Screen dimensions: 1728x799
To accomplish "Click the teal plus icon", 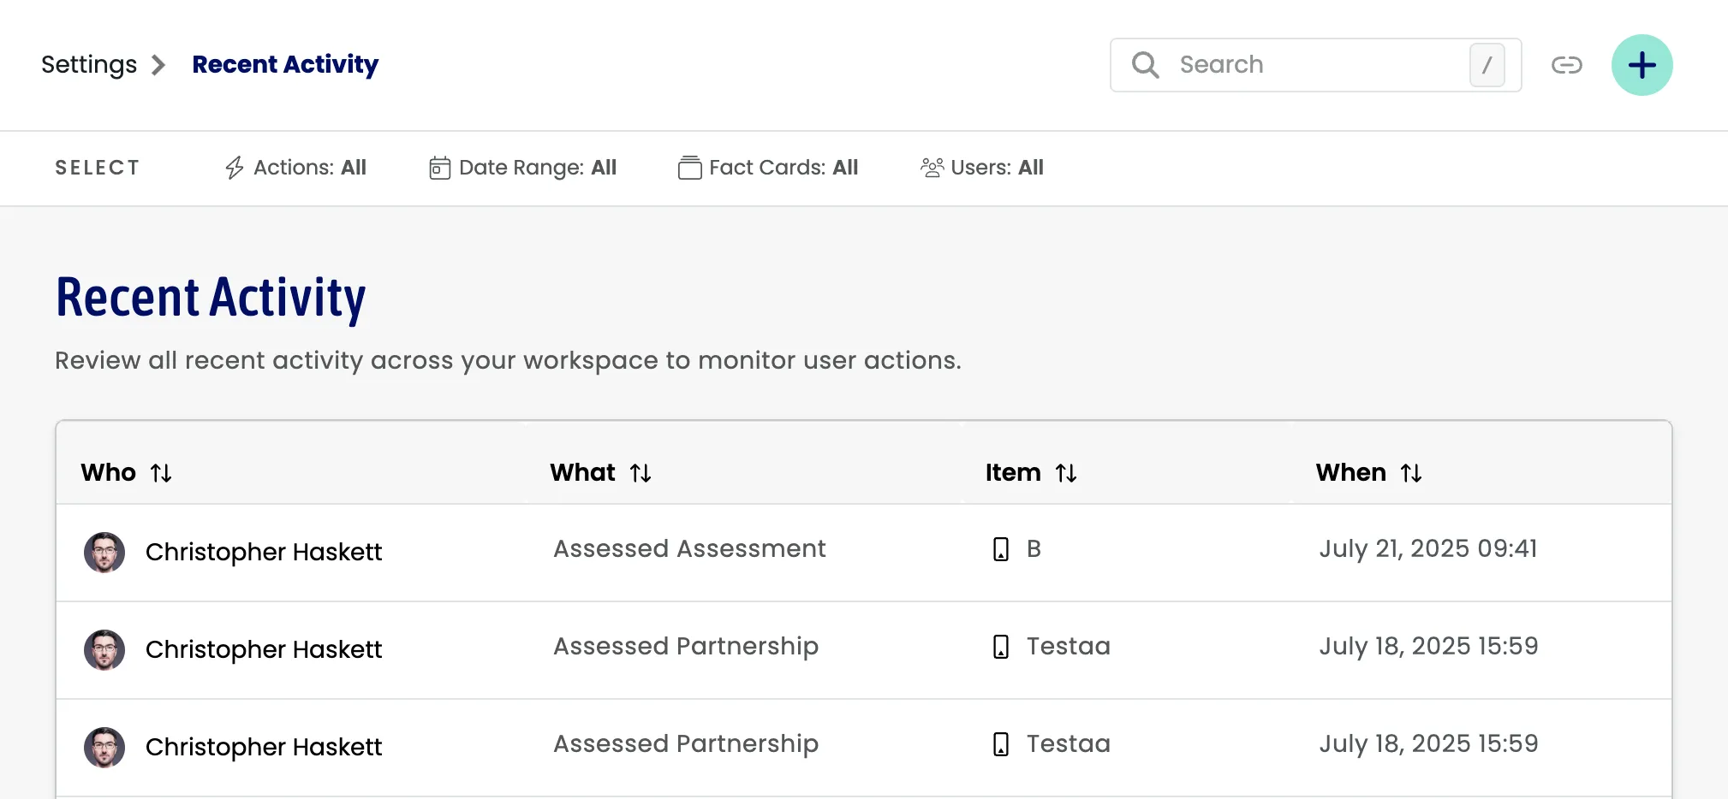I will pos(1642,64).
